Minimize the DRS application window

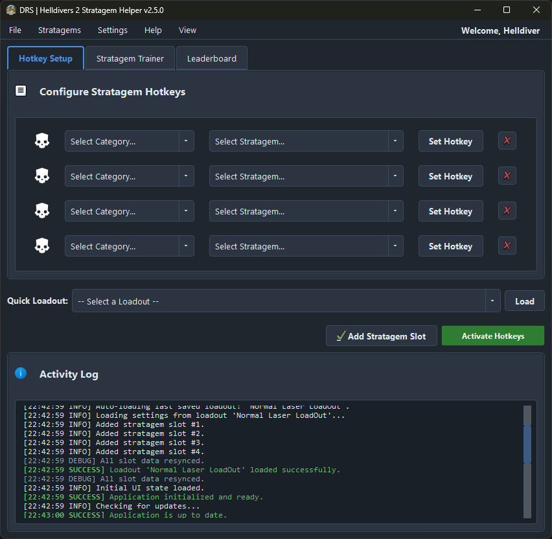(477, 10)
